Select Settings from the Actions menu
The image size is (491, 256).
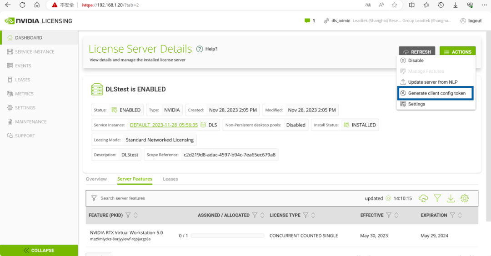point(436,104)
